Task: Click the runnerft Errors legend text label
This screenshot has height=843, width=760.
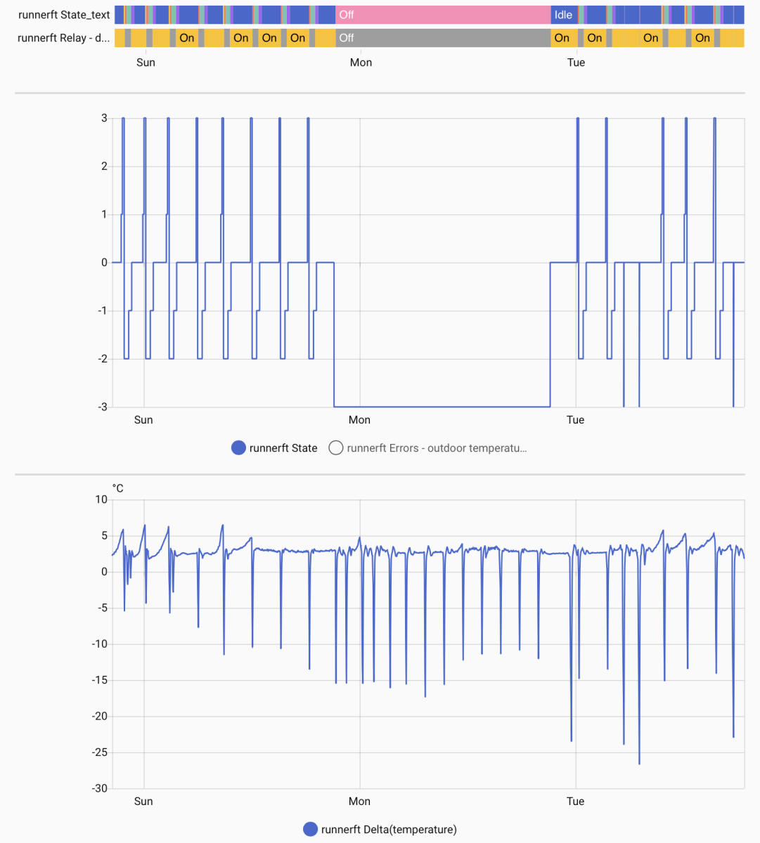Action: click(437, 448)
